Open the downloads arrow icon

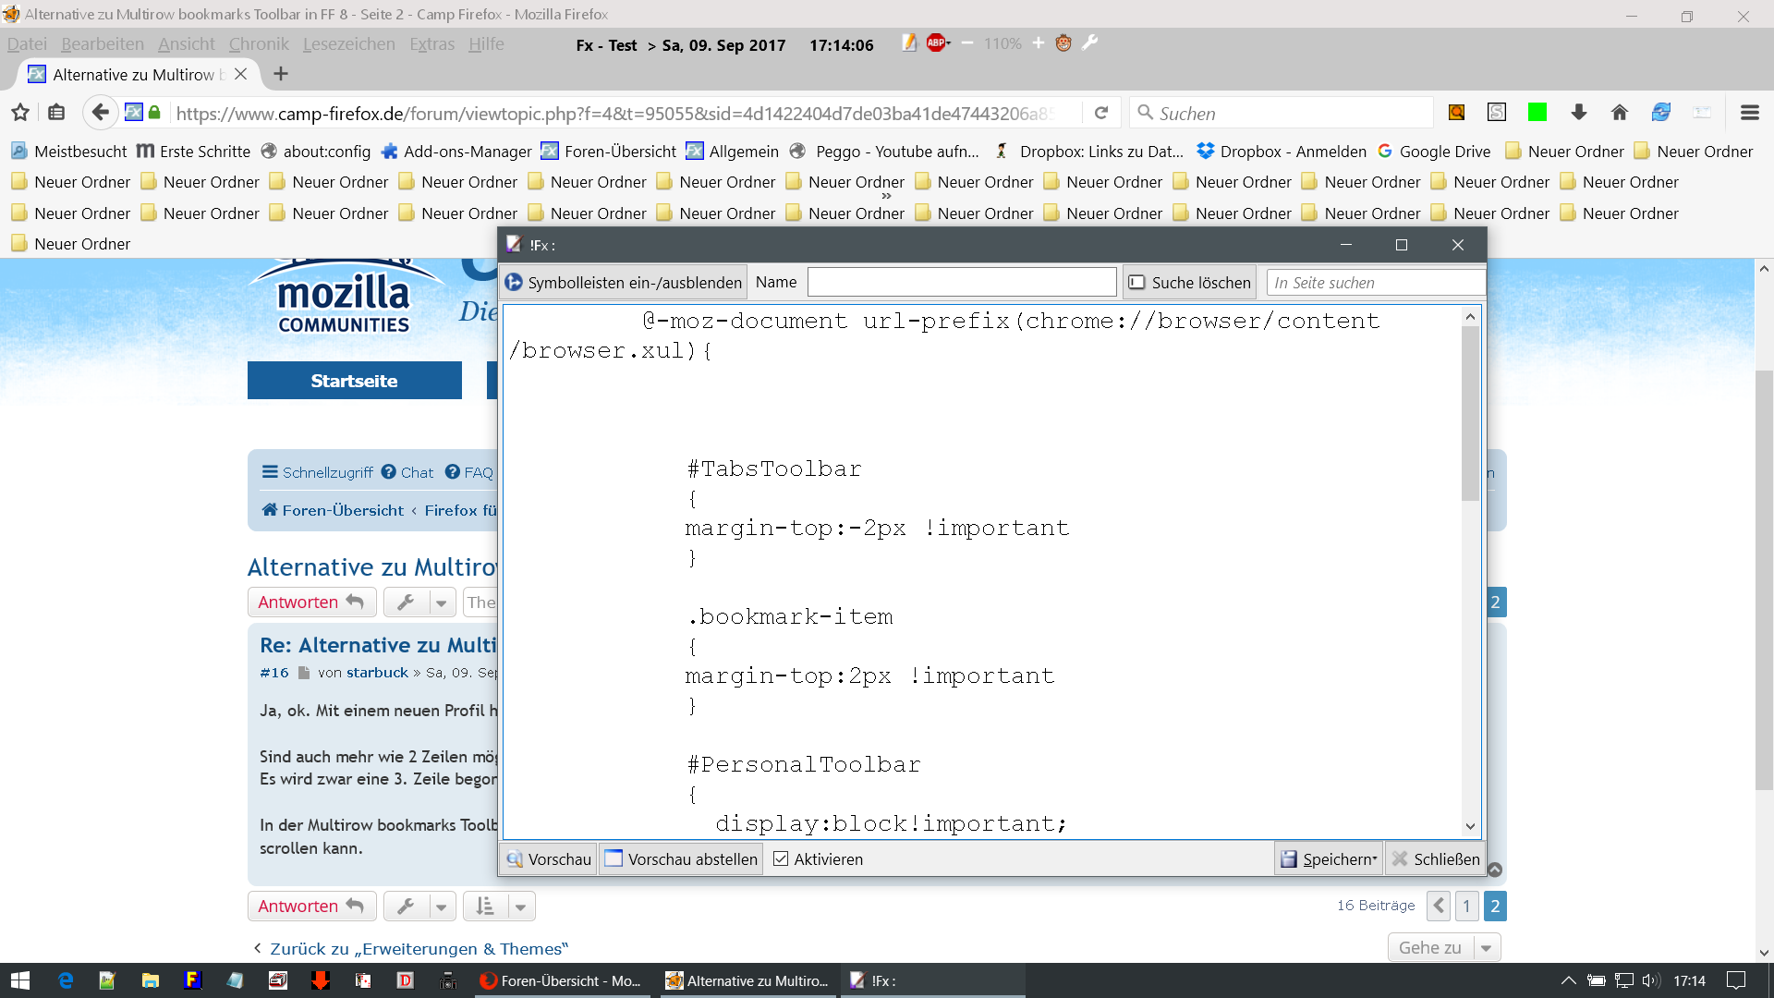pos(1578,113)
